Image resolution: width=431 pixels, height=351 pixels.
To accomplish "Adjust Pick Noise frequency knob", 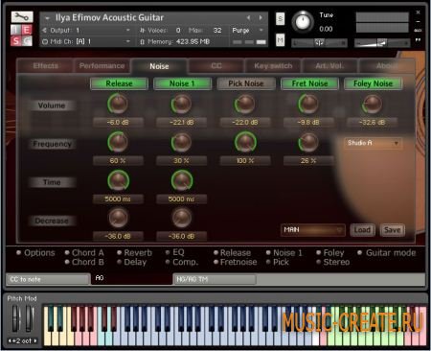I will coord(245,142).
